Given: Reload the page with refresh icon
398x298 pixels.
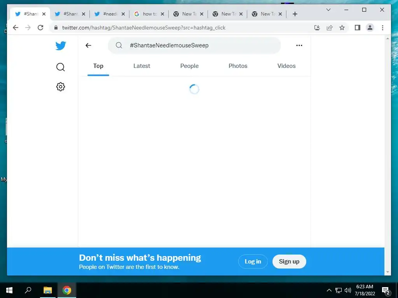Looking at the screenshot, I should coord(40,28).
